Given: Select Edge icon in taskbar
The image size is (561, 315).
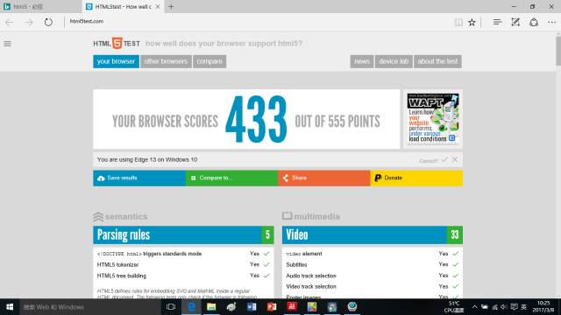Looking at the screenshot, I should [191, 307].
